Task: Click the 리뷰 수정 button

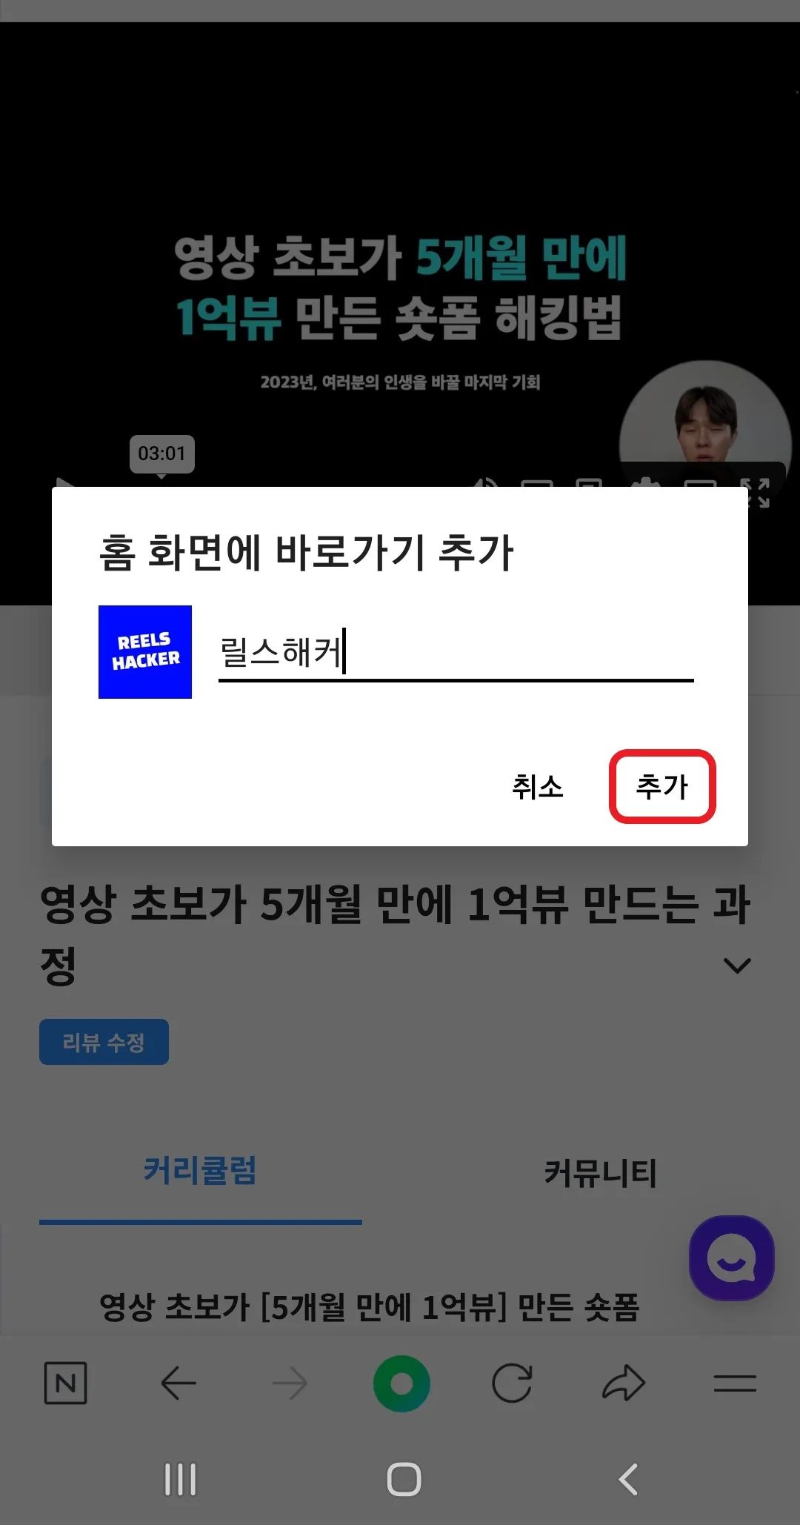Action: coord(104,1042)
